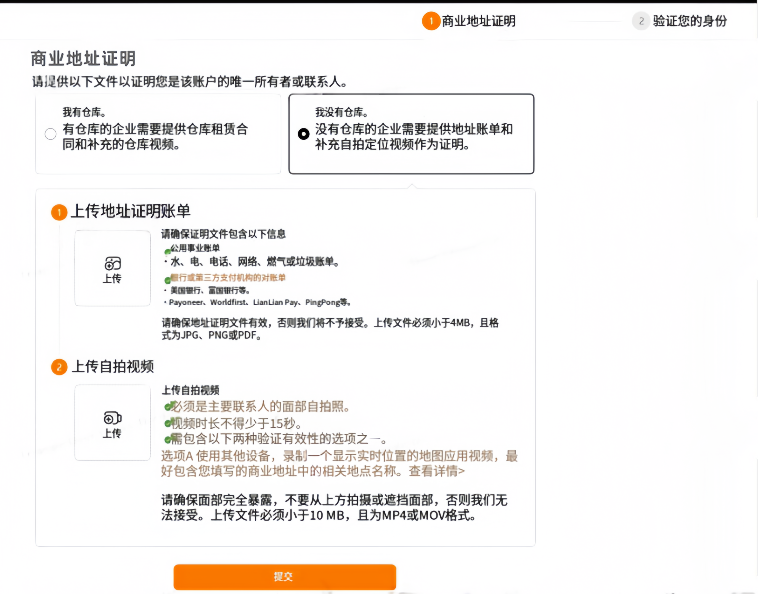
Task: Click the 银行或第三方支付机构的对账单 orange text
Action: point(228,277)
